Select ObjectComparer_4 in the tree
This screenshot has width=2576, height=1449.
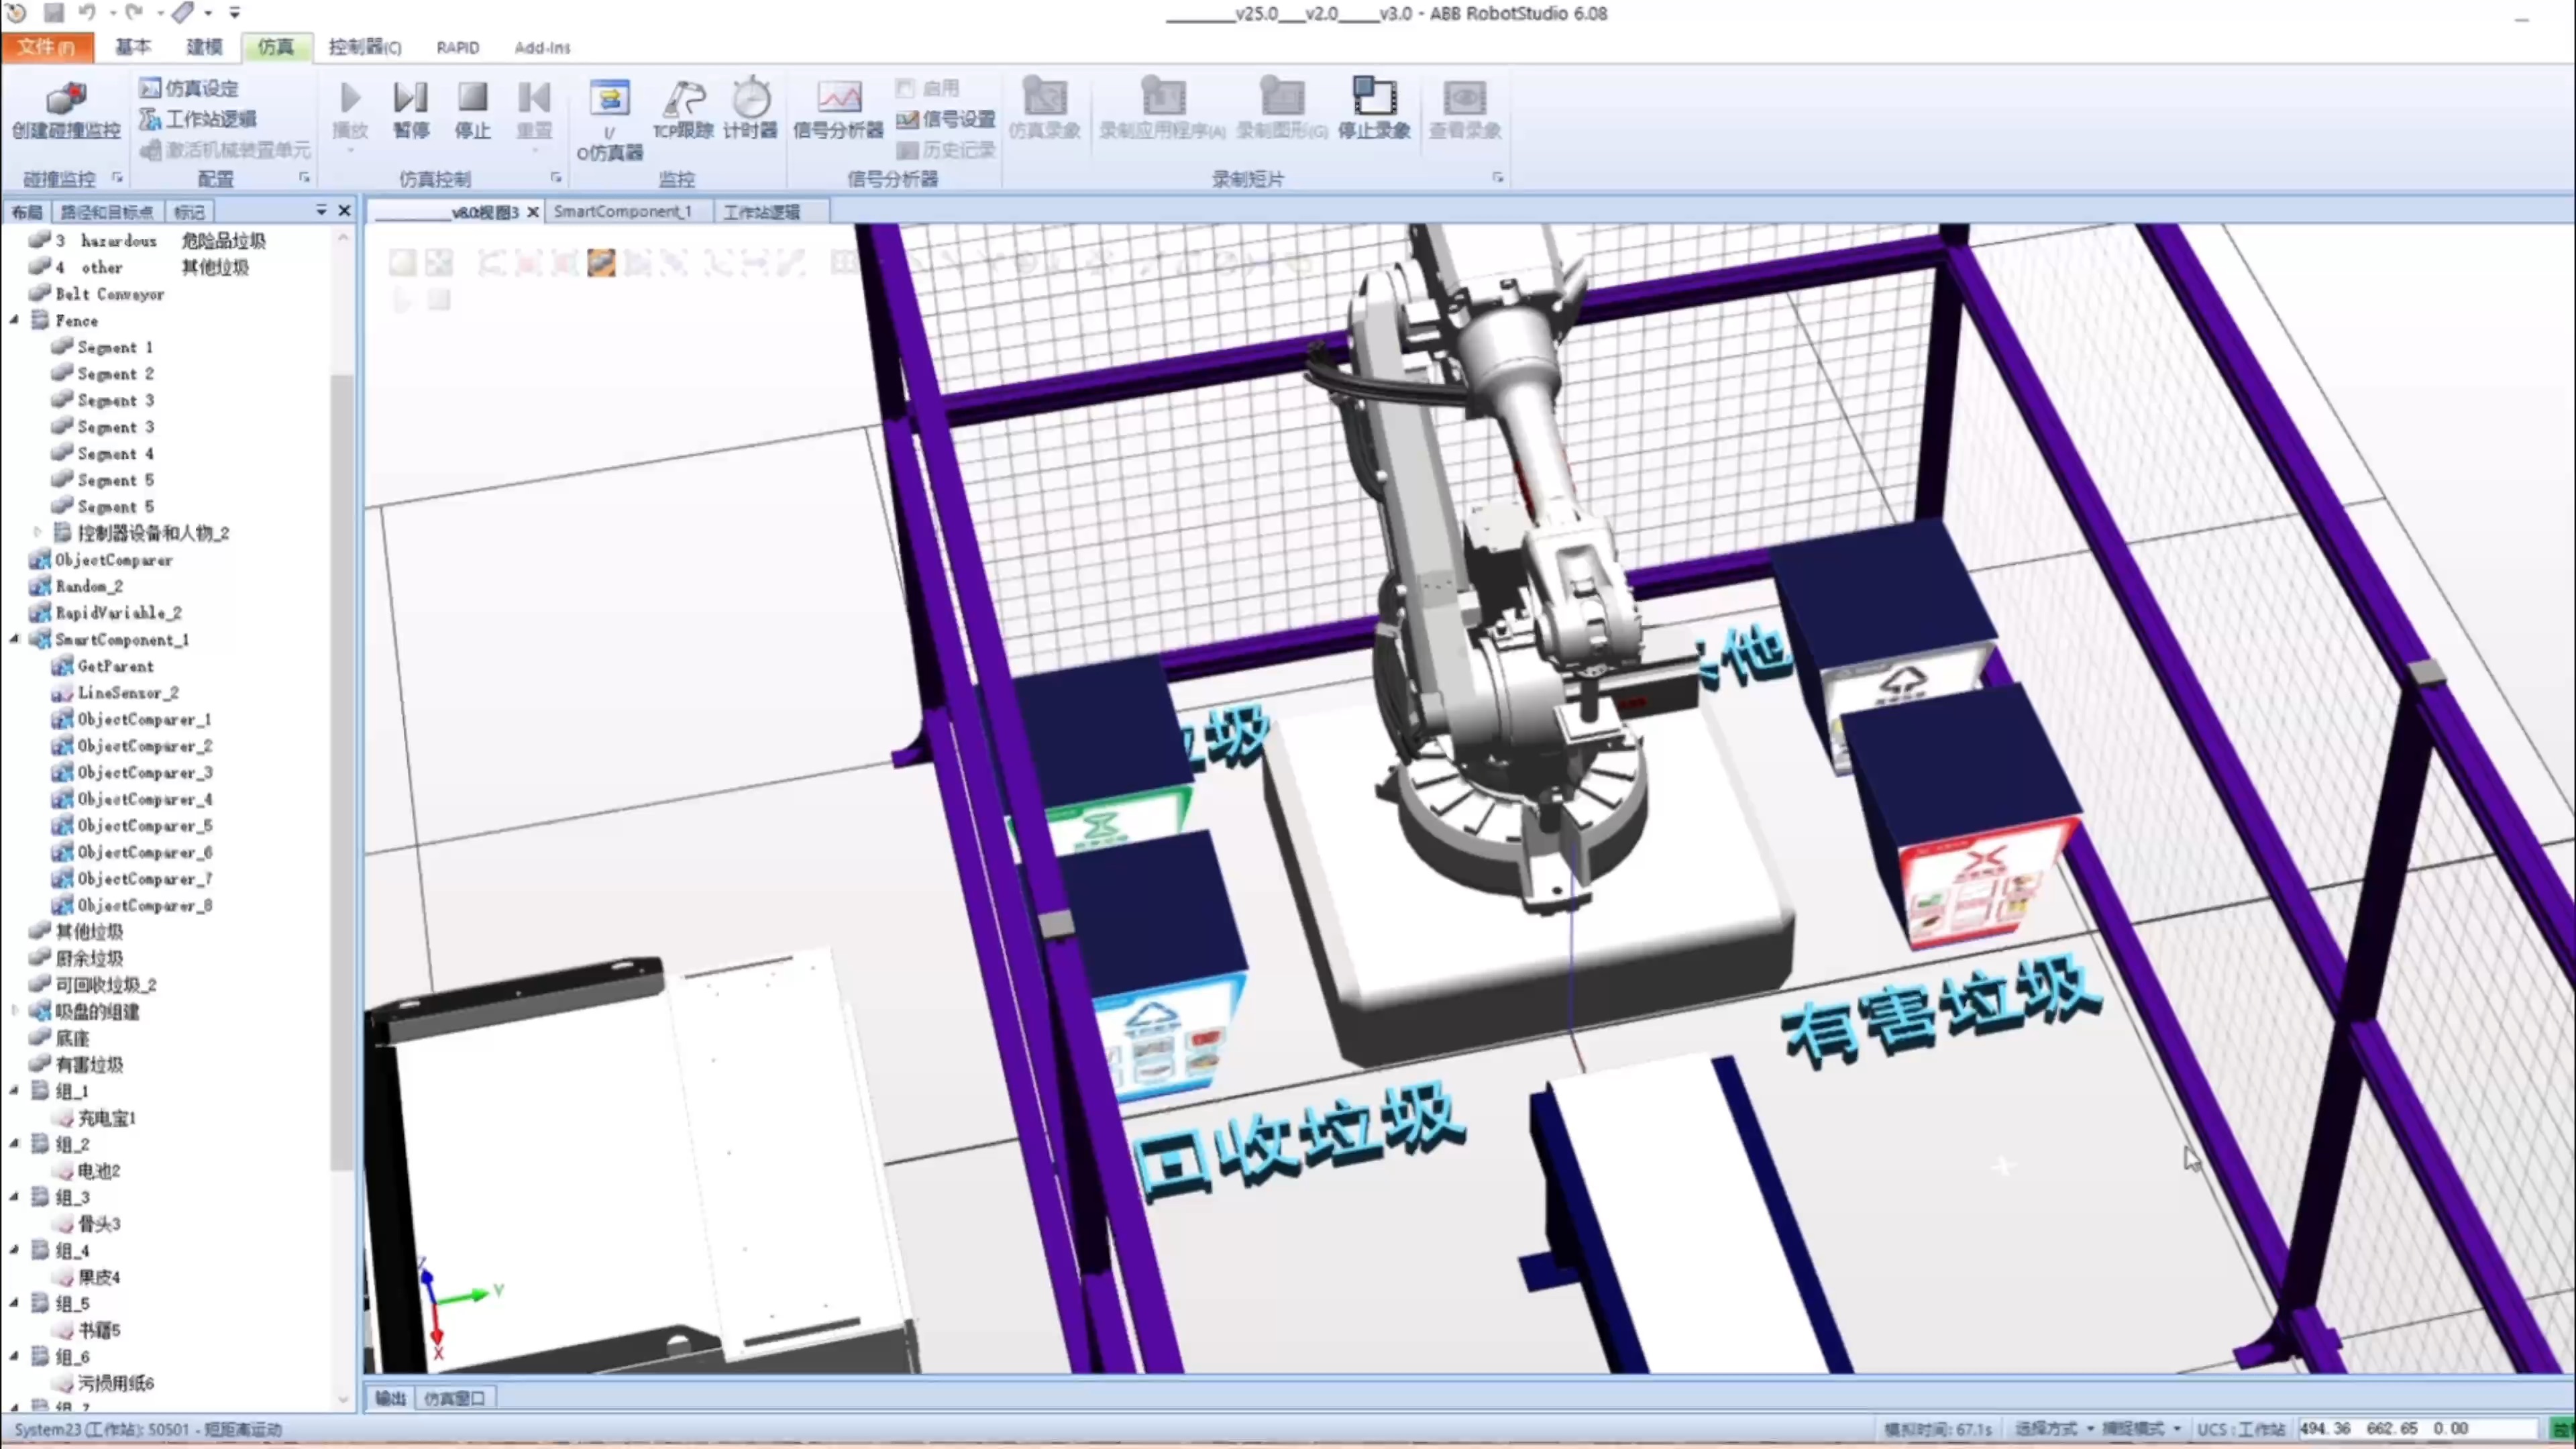(x=144, y=799)
